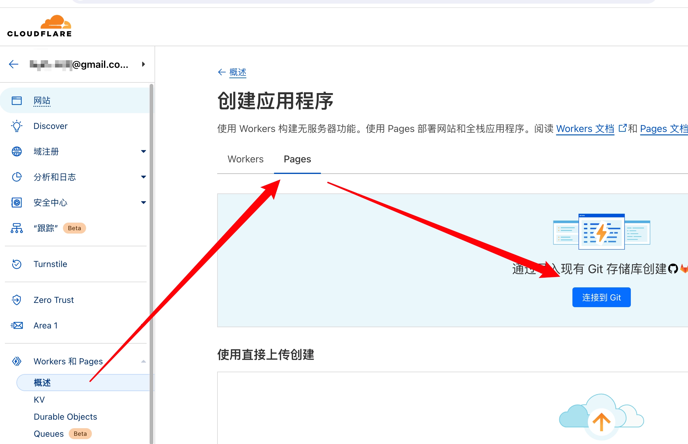The height and width of the screenshot is (444, 688).
Task: Click the 跟踪 network trace icon
Action: (17, 228)
